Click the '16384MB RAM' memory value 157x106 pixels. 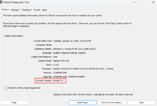[60, 73]
